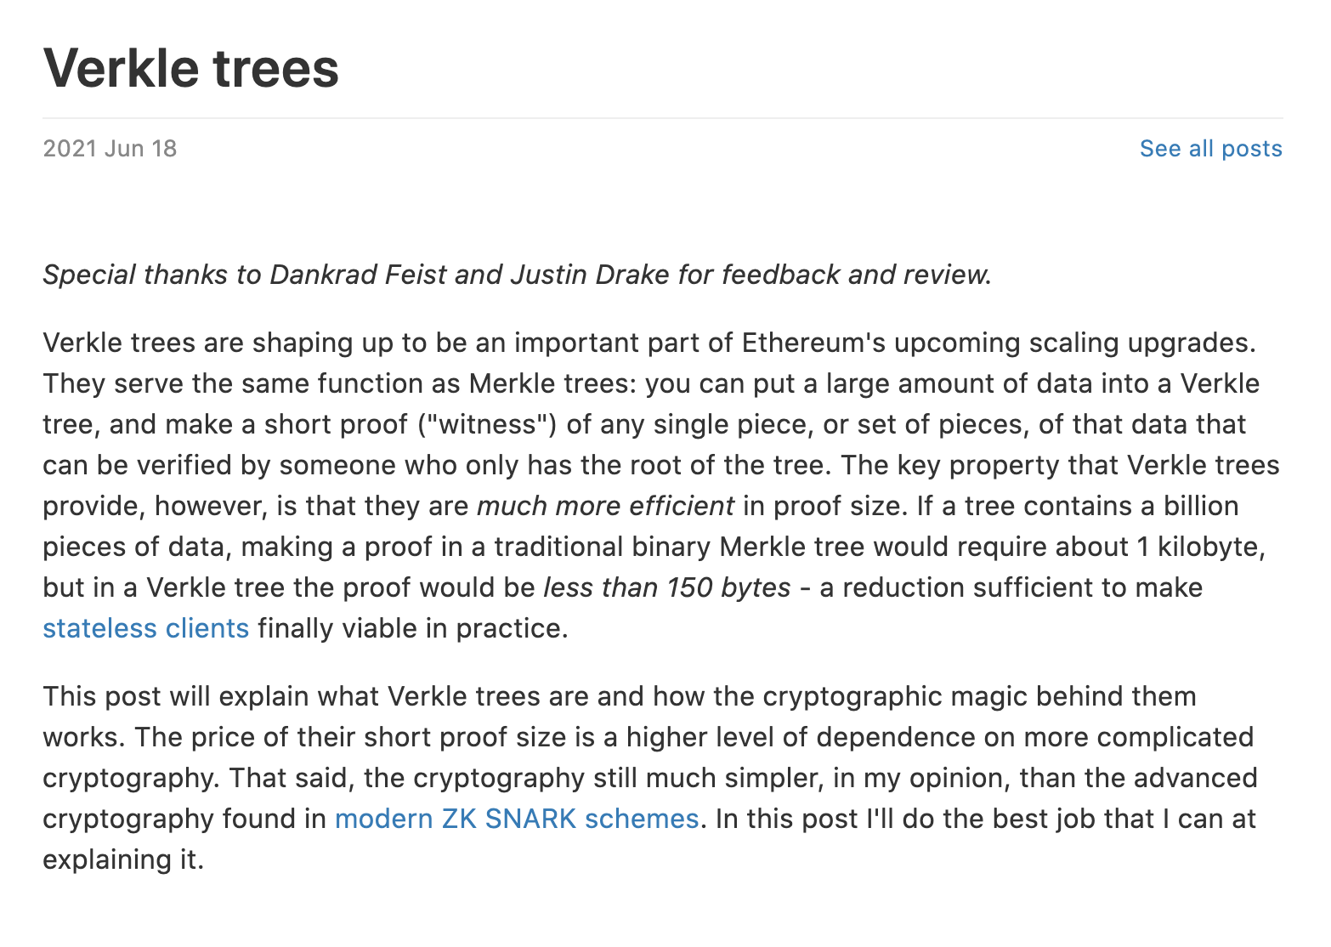Click the '2021 Jun 18' post date
Screen dimensions: 1331x947
110,149
